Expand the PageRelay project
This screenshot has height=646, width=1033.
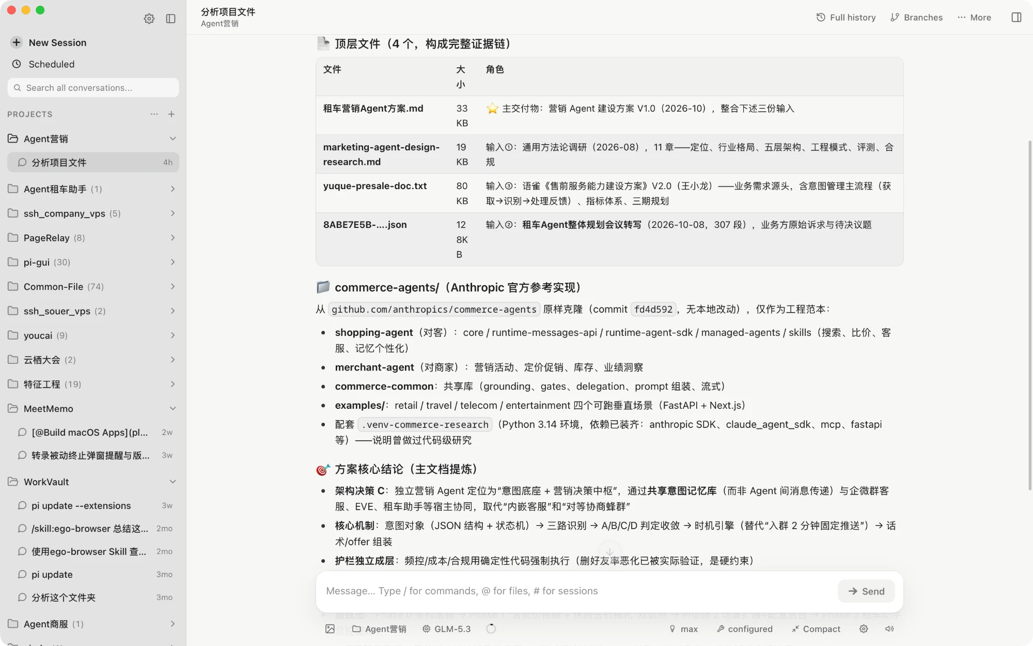[x=173, y=238]
